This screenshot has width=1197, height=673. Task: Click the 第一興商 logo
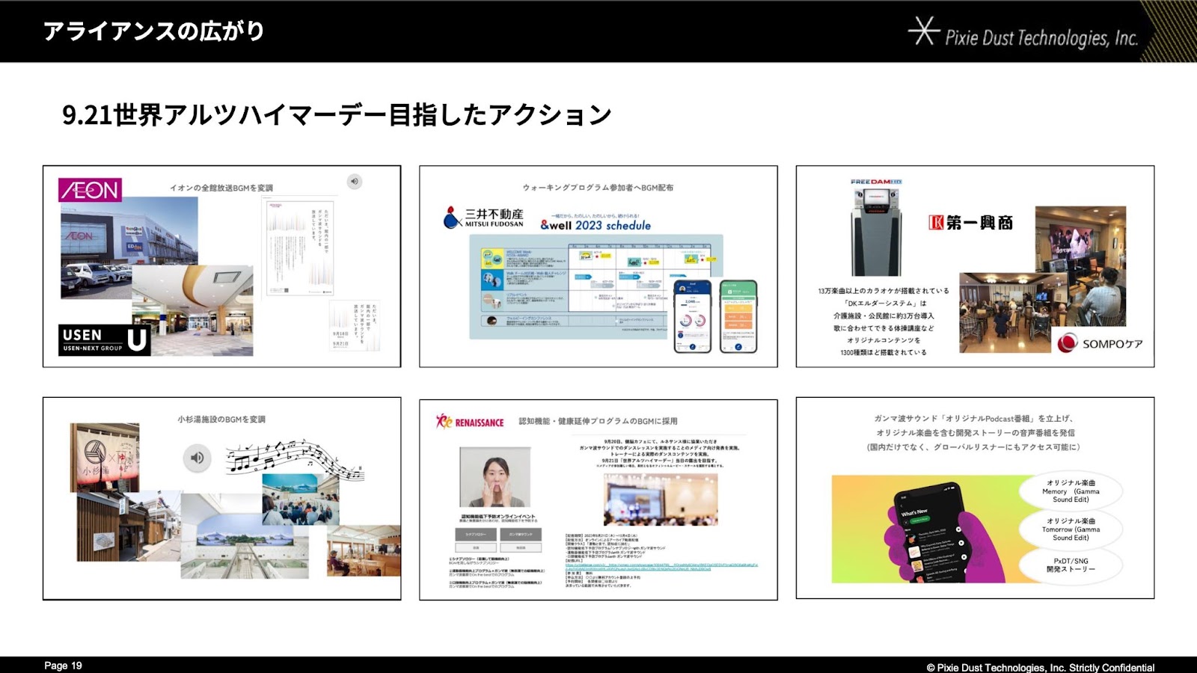pos(970,223)
